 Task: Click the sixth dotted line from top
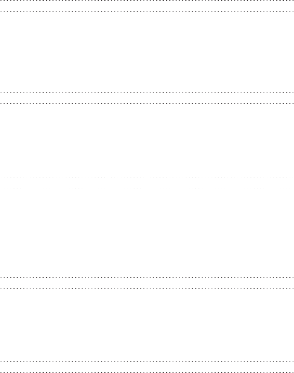[147, 188]
